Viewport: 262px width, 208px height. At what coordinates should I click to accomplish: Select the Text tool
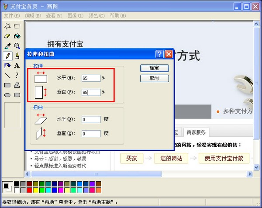[17, 66]
